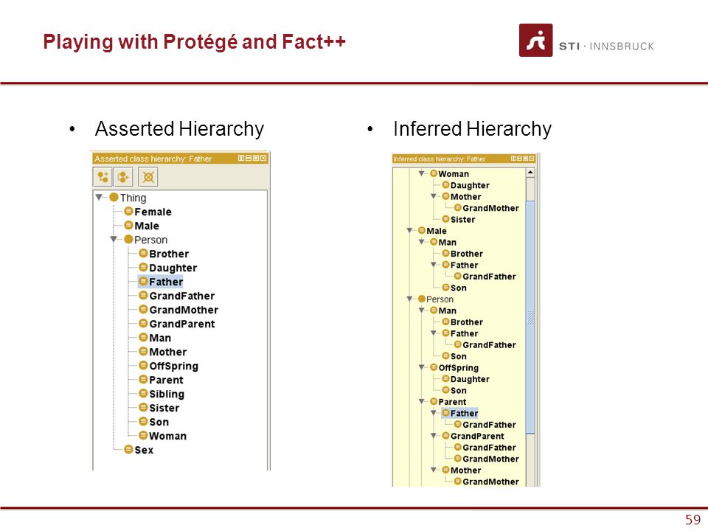Select Parent in Asserted hierarchy

coord(166,380)
